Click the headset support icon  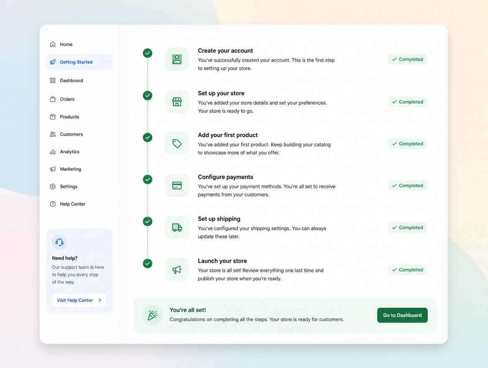(x=59, y=242)
